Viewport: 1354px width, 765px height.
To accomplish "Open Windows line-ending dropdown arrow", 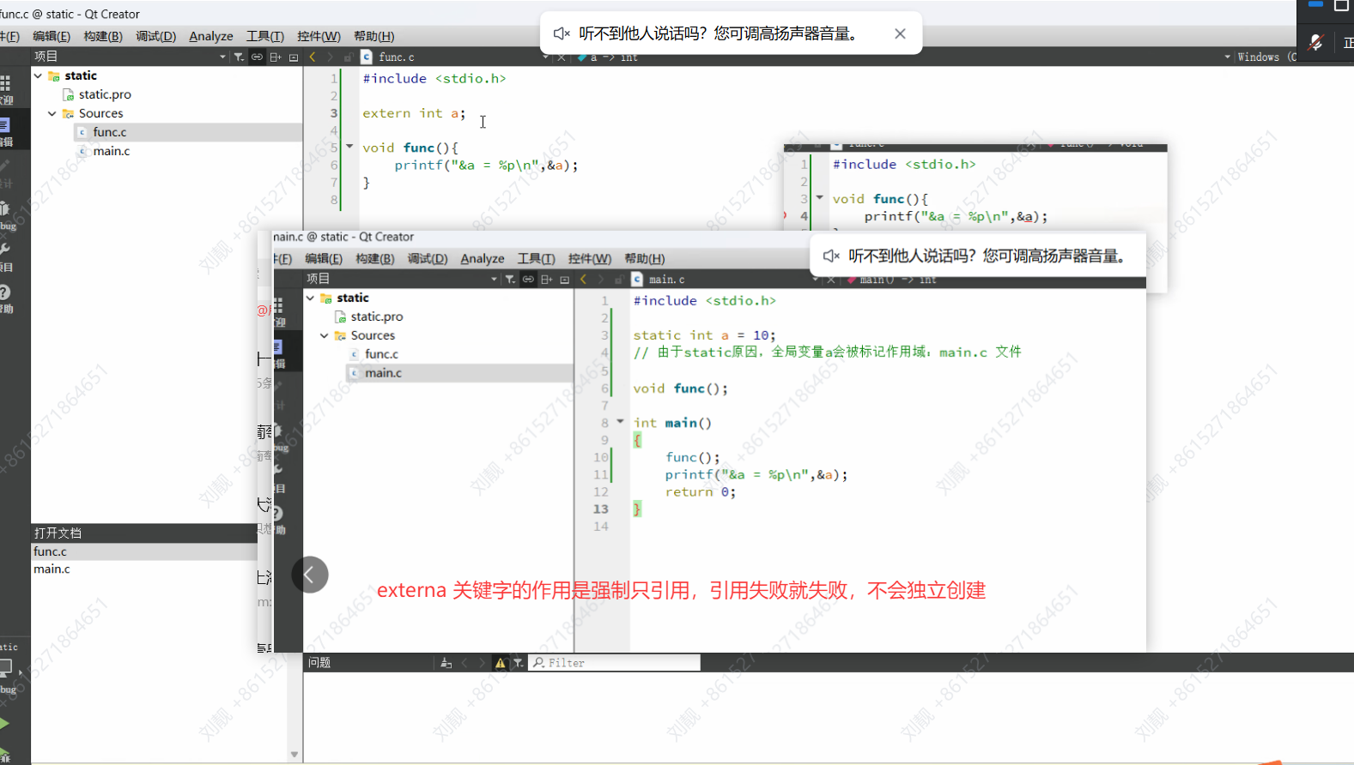I will coord(1227,57).
